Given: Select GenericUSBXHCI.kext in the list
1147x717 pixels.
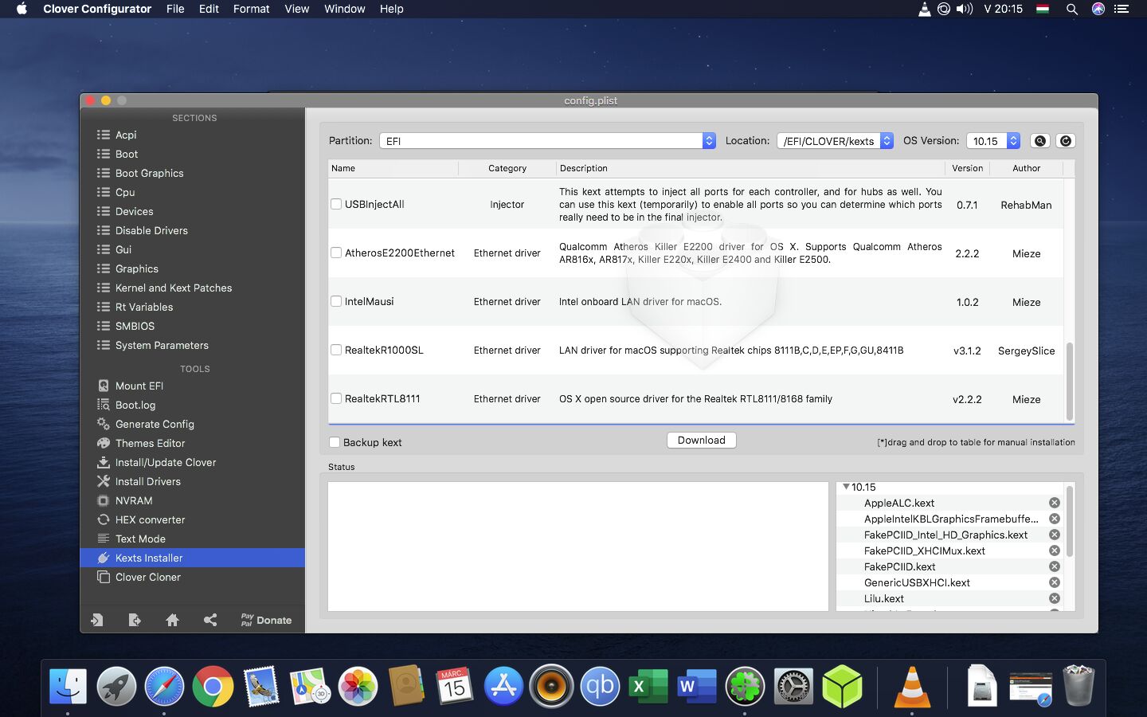Looking at the screenshot, I should (x=917, y=582).
